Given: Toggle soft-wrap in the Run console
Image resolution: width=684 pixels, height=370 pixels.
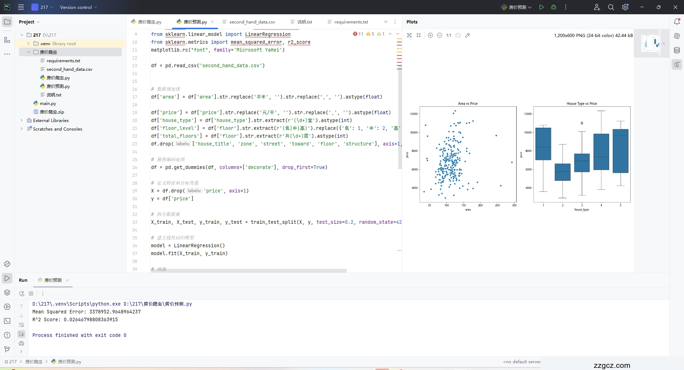Looking at the screenshot, I should [x=21, y=325].
